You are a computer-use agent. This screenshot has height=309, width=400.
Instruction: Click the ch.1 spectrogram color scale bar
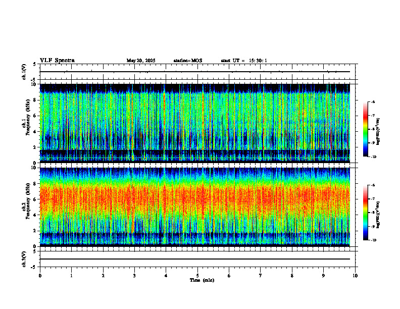click(x=365, y=129)
